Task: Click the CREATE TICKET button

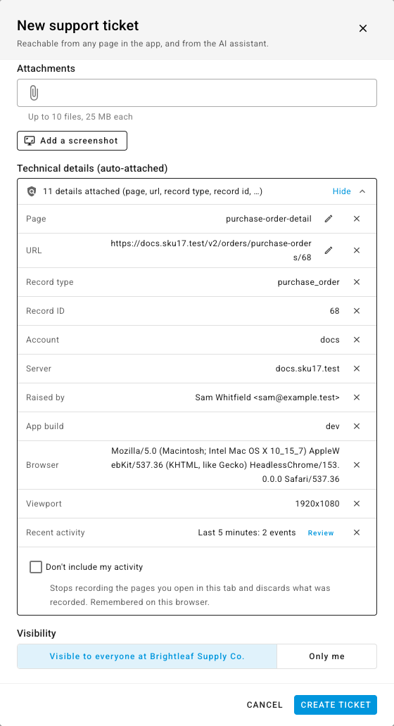Action: click(335, 705)
